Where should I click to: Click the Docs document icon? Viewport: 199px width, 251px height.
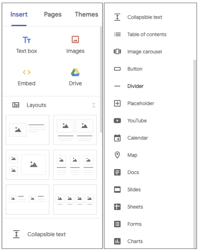pos(117,172)
